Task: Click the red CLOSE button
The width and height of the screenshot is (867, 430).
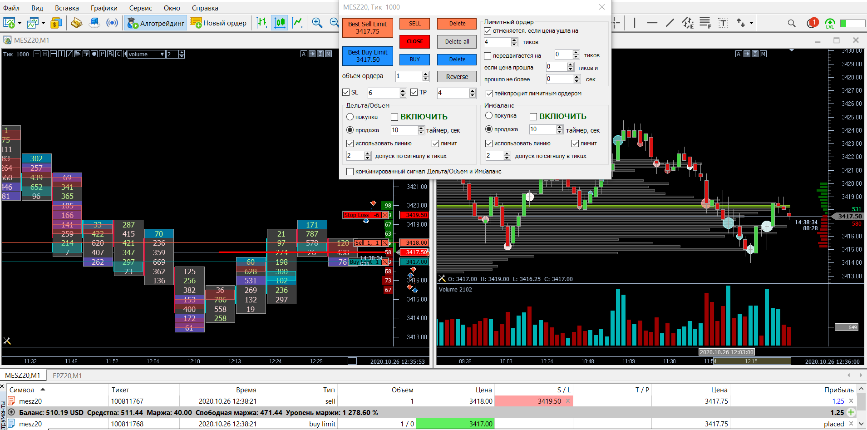Action: click(415, 41)
